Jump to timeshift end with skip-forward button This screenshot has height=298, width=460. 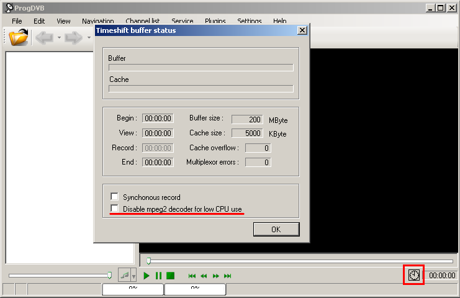pyautogui.click(x=228, y=276)
